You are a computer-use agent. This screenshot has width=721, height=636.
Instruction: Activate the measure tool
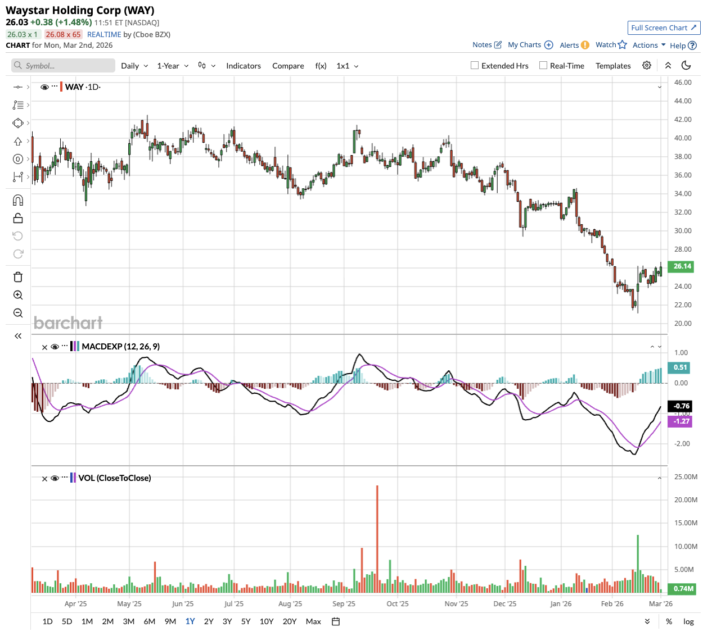pos(18,177)
